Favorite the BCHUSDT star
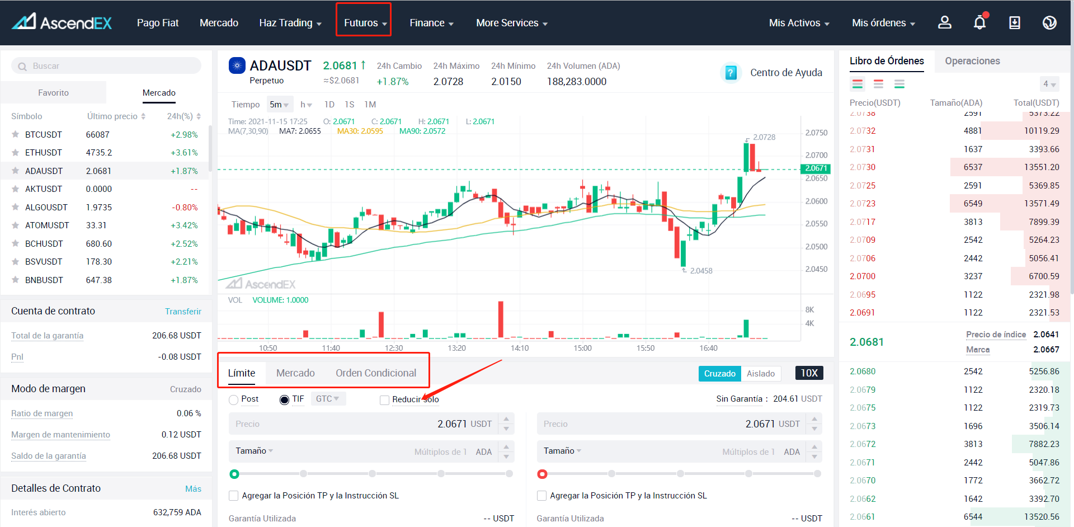The height and width of the screenshot is (527, 1074). pyautogui.click(x=16, y=243)
